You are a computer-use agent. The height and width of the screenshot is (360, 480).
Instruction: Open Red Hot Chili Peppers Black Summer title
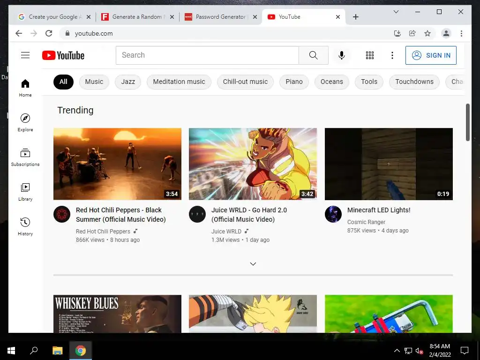(120, 215)
